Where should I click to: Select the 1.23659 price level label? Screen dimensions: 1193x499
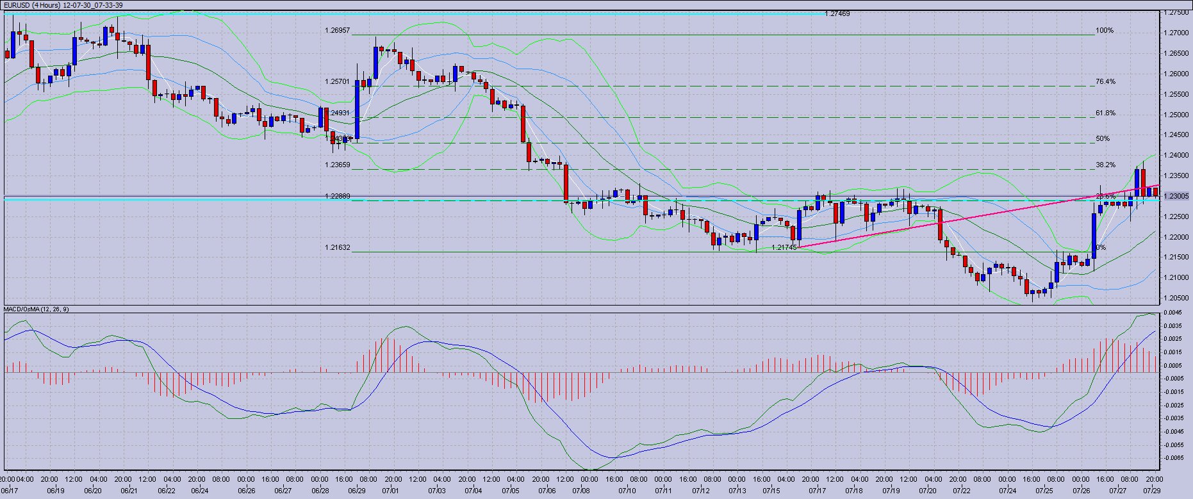337,165
